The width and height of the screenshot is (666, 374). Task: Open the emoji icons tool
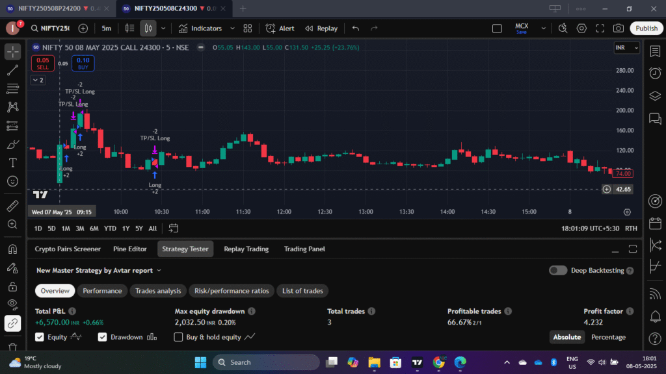click(13, 181)
